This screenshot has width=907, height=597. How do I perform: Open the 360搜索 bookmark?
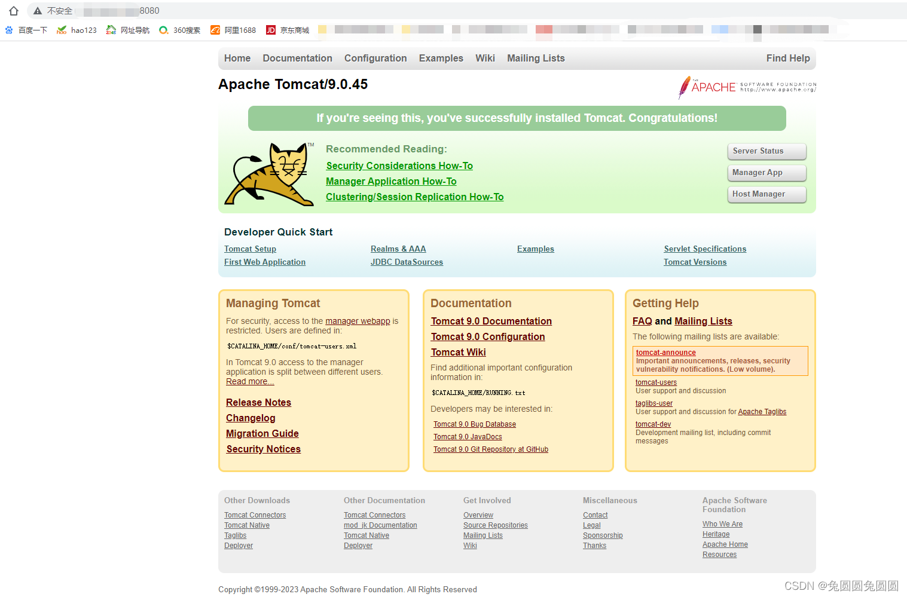tap(180, 30)
